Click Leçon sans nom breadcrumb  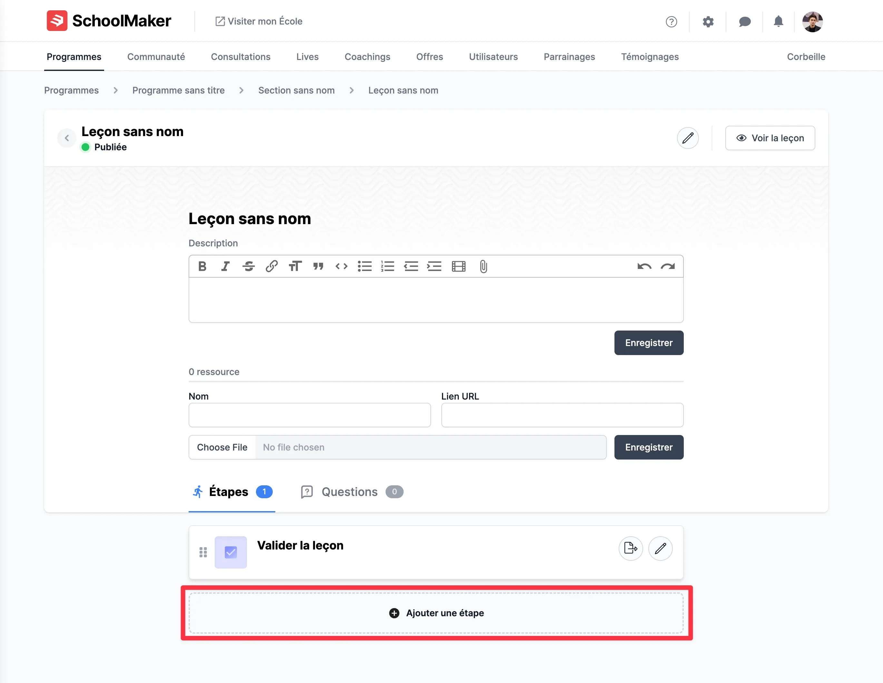(403, 90)
